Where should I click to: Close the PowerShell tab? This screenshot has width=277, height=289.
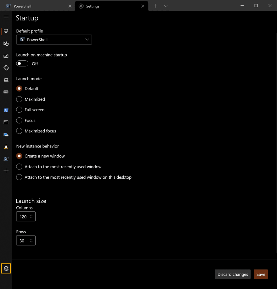coord(70,6)
